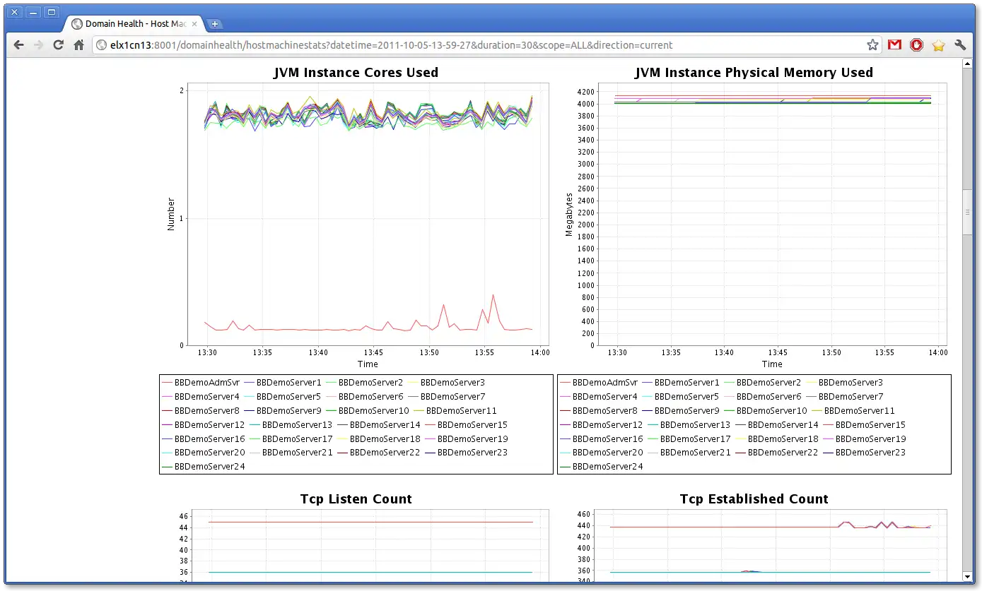Click the 14:00 tick on Physical Memory chart

tap(937, 352)
